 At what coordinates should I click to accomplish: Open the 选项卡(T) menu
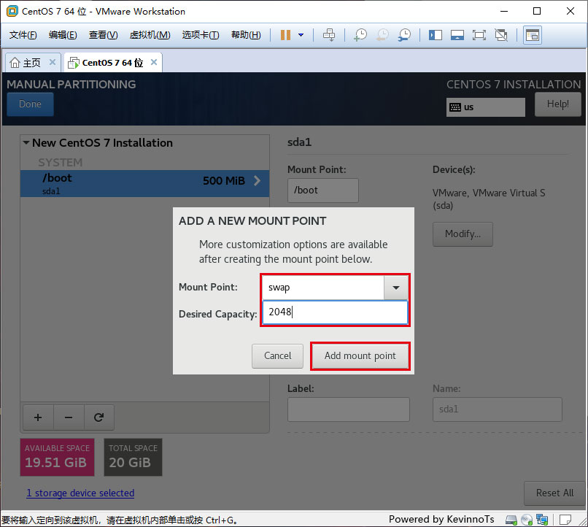pos(201,35)
